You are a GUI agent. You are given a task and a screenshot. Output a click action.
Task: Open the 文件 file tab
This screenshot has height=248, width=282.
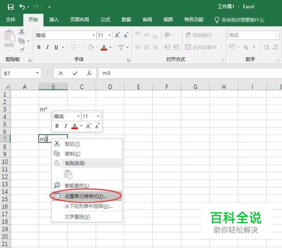click(x=11, y=20)
